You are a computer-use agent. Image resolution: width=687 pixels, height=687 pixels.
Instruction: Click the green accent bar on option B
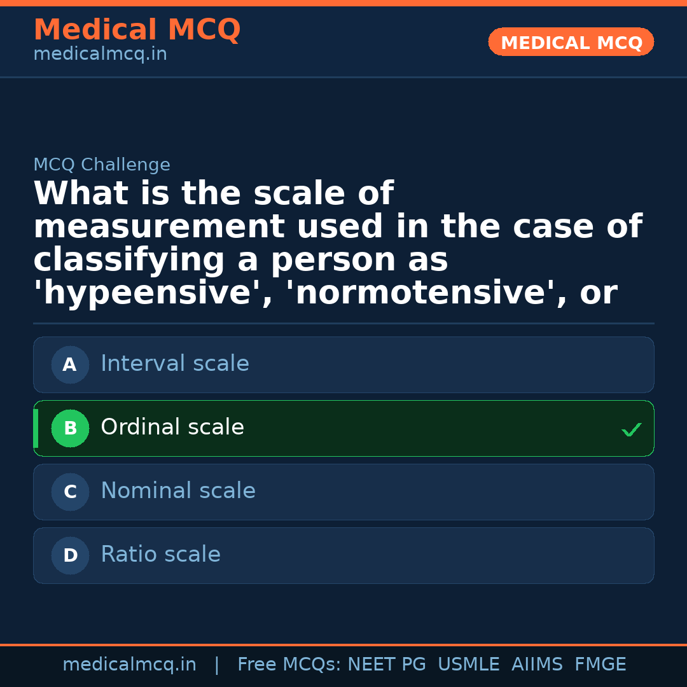coord(36,429)
